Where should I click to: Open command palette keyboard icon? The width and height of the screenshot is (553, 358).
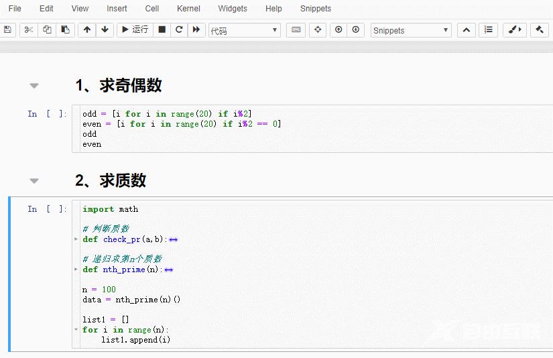pyautogui.click(x=296, y=29)
